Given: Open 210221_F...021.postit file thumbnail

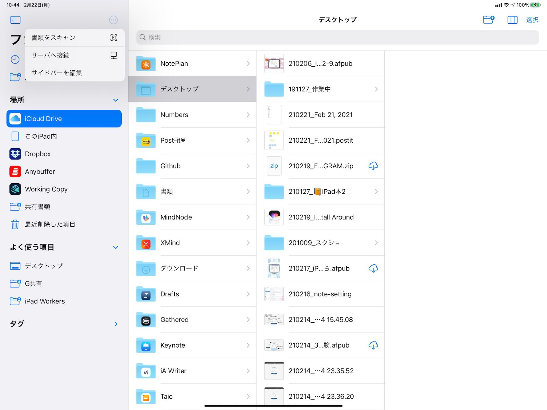Looking at the screenshot, I should tap(274, 140).
